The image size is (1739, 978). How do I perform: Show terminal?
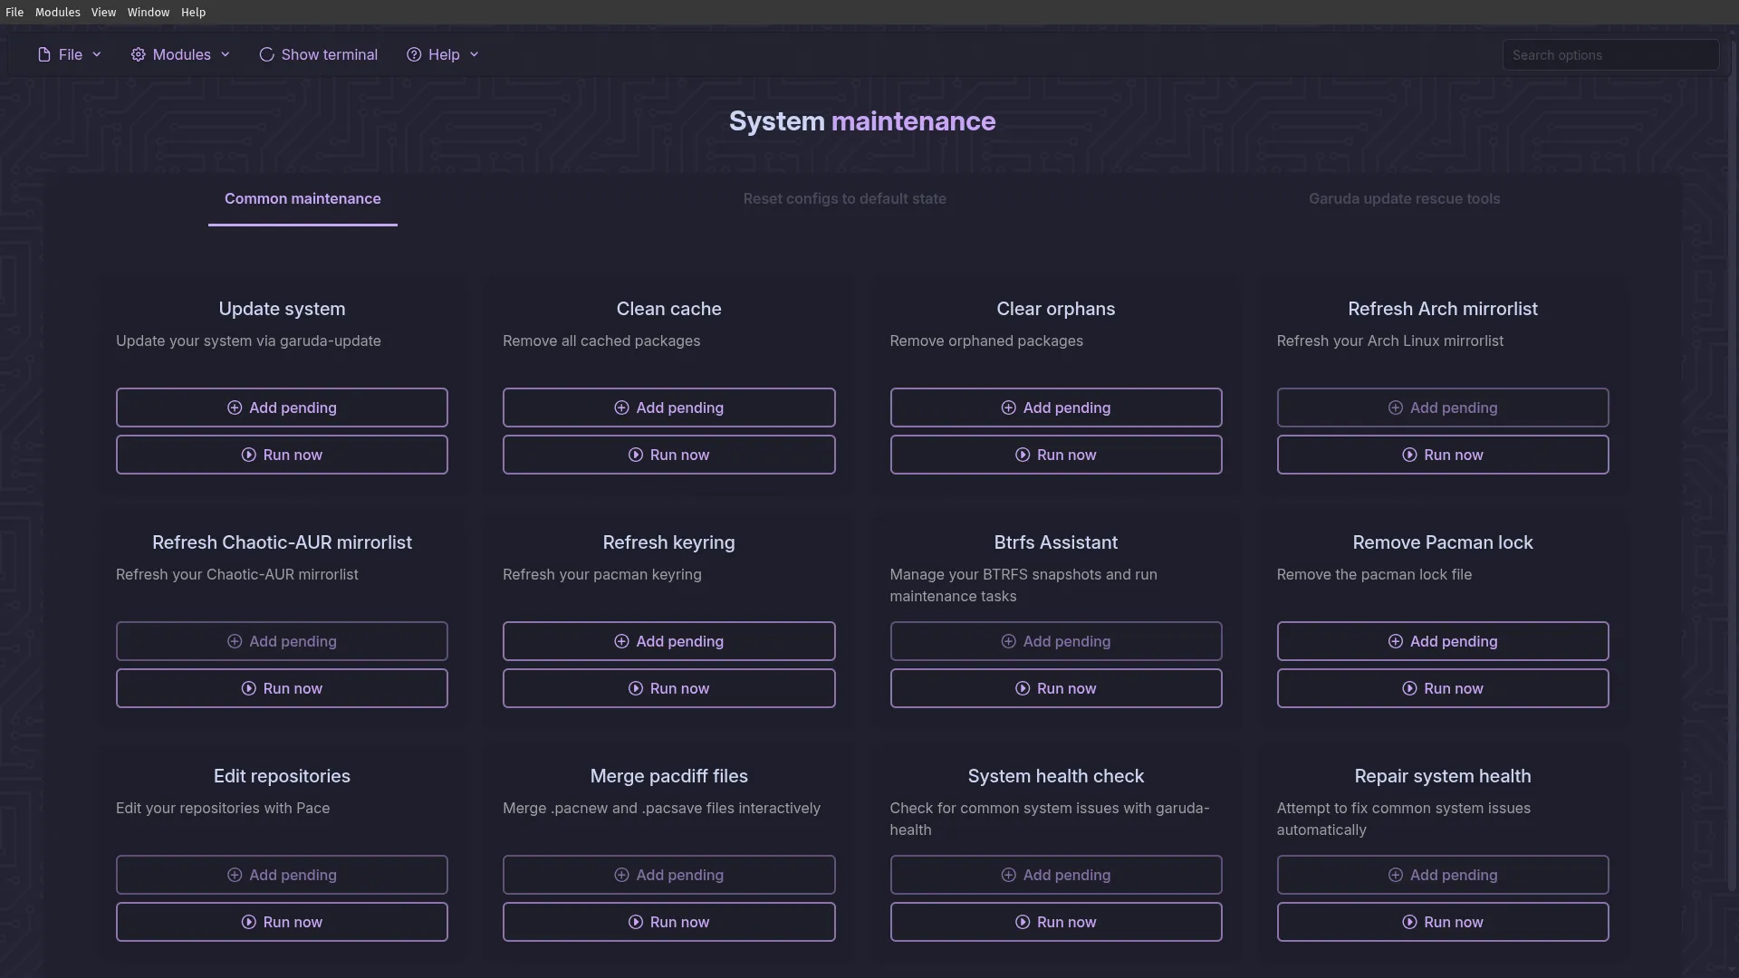pyautogui.click(x=318, y=54)
